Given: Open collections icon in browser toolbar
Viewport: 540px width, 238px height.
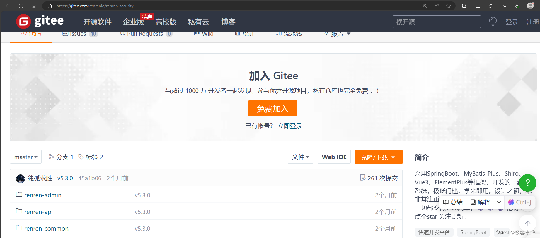Looking at the screenshot, I should [504, 6].
